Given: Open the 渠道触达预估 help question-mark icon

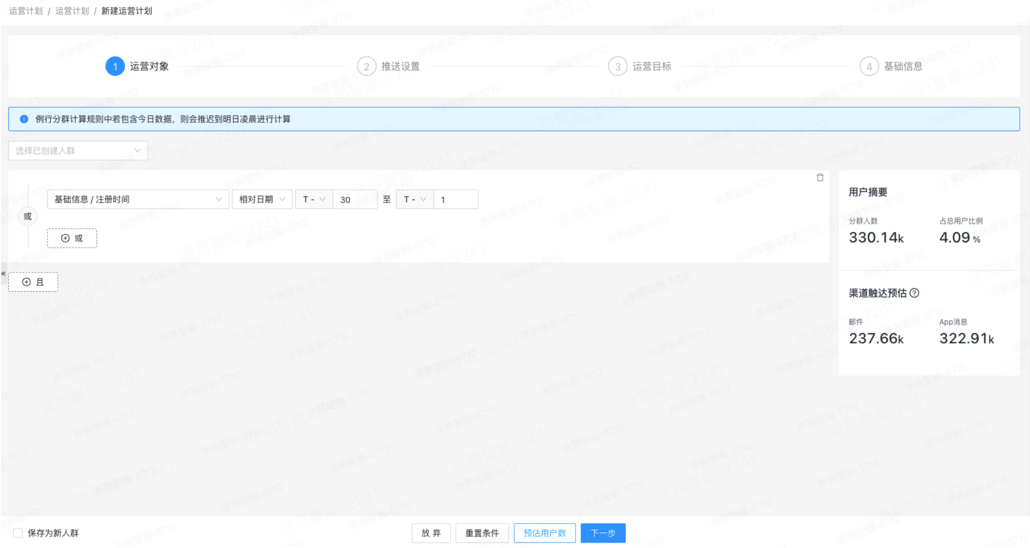Looking at the screenshot, I should [x=914, y=293].
